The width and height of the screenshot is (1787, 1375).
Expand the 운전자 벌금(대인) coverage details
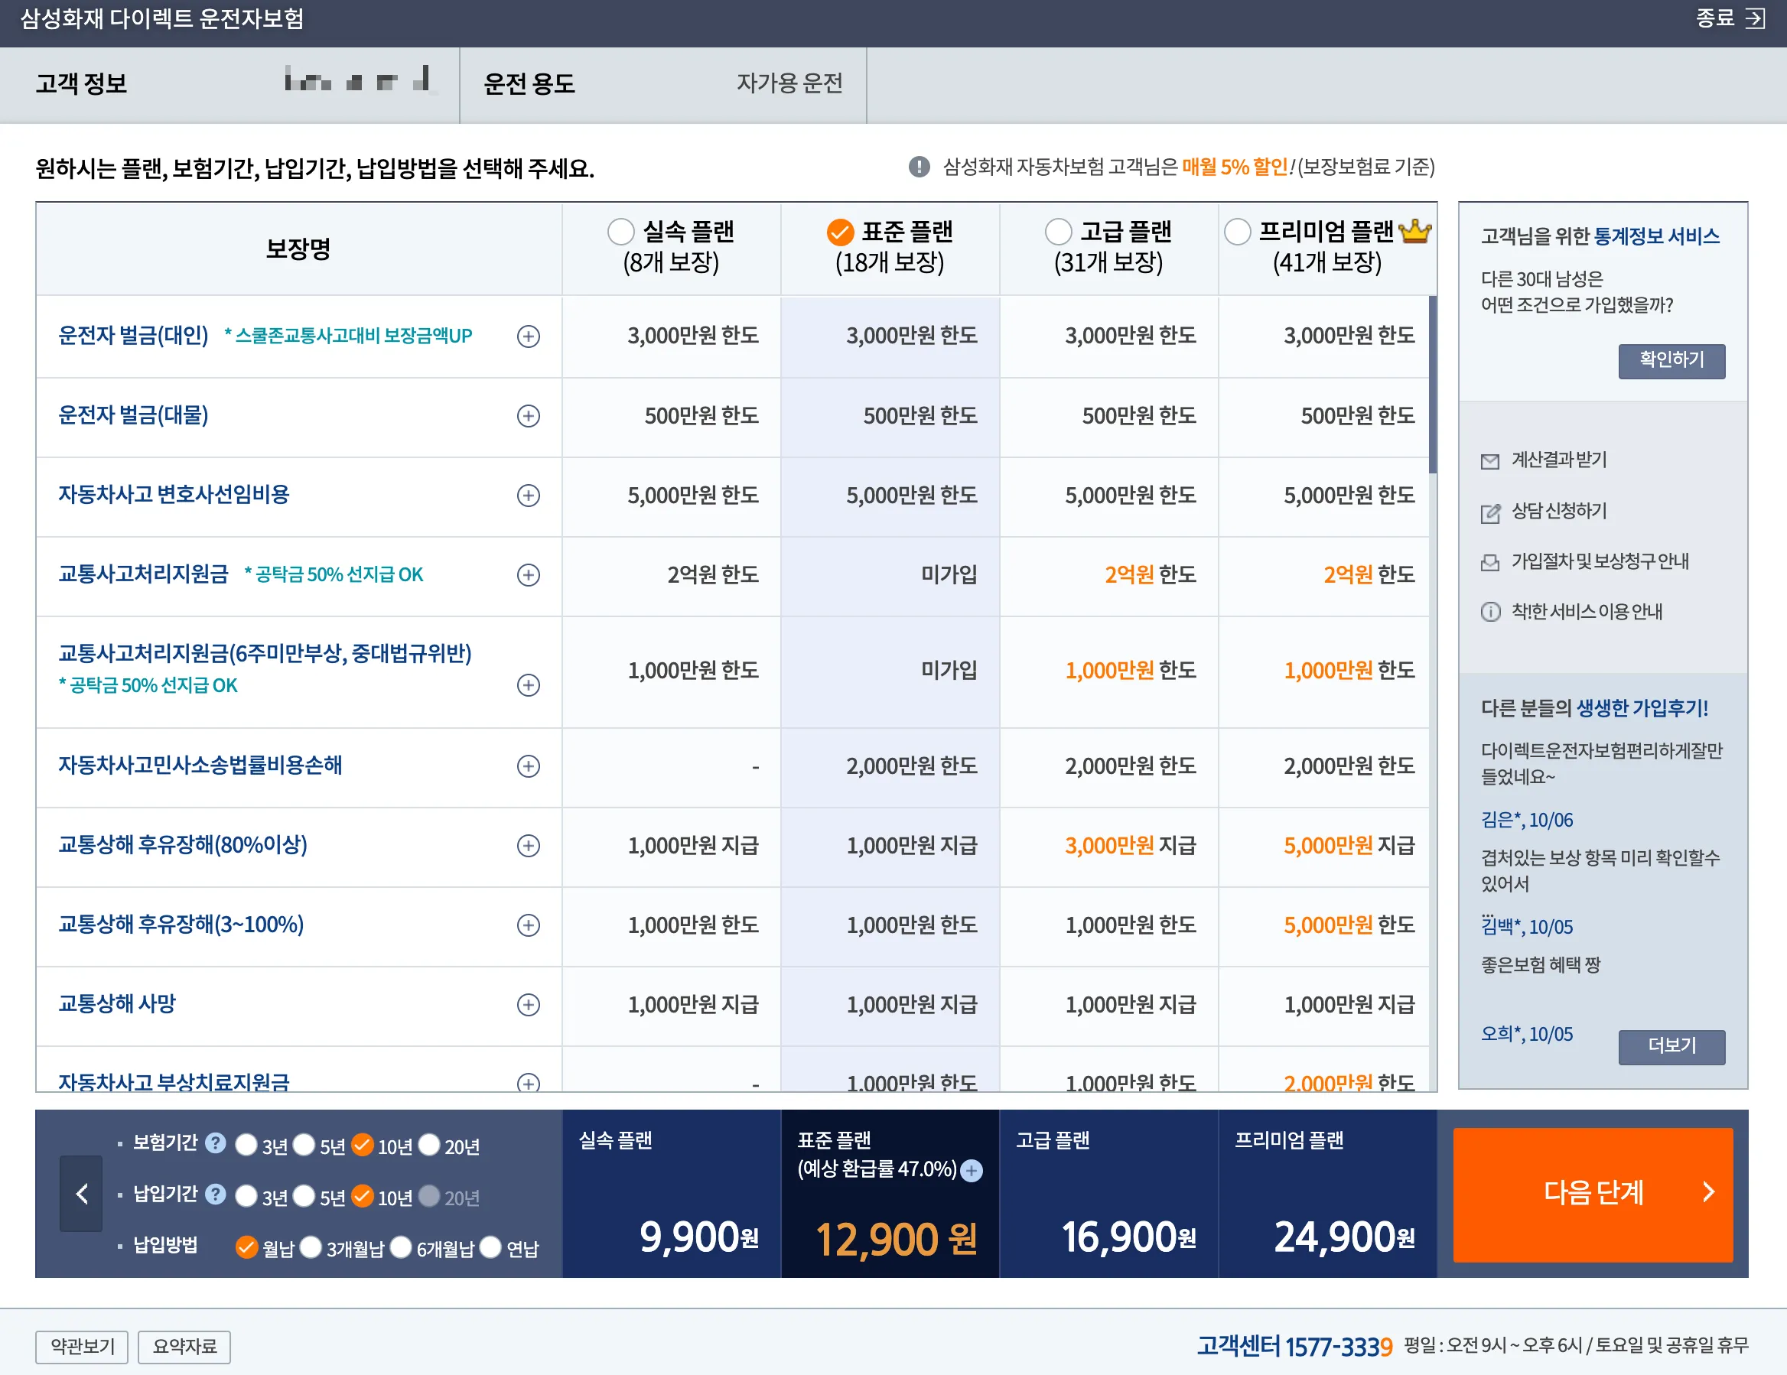coord(529,336)
